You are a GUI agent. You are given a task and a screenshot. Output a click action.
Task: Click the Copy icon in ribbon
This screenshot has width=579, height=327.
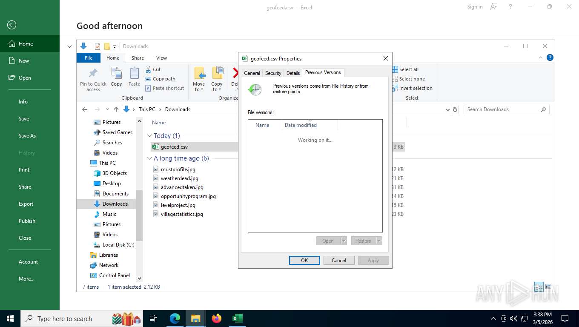click(x=116, y=77)
